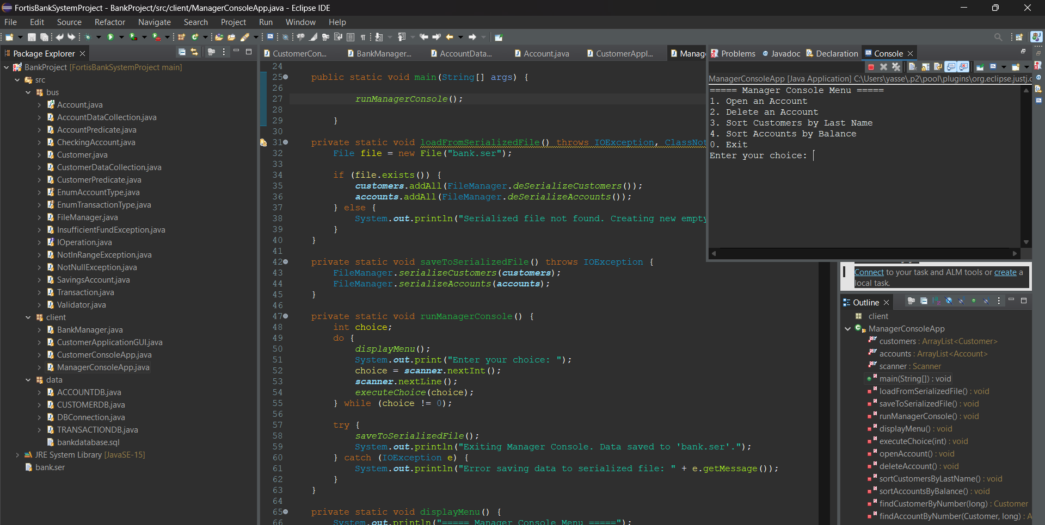Open the Run button dropdown arrow
Viewport: 1045px width, 525px height.
[x=121, y=37]
